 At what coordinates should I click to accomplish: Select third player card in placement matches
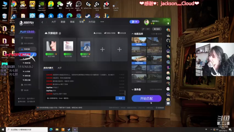coord(85,49)
